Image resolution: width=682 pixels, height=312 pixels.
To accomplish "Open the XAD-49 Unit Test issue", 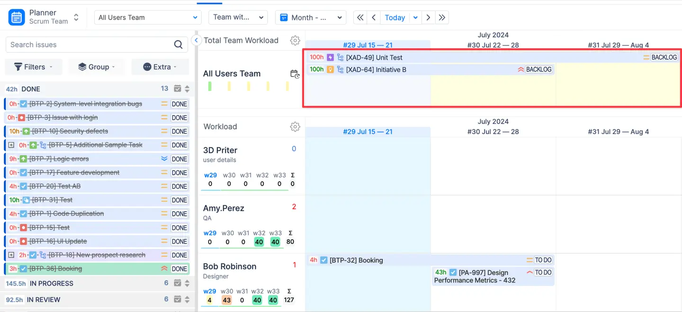I will pos(374,57).
